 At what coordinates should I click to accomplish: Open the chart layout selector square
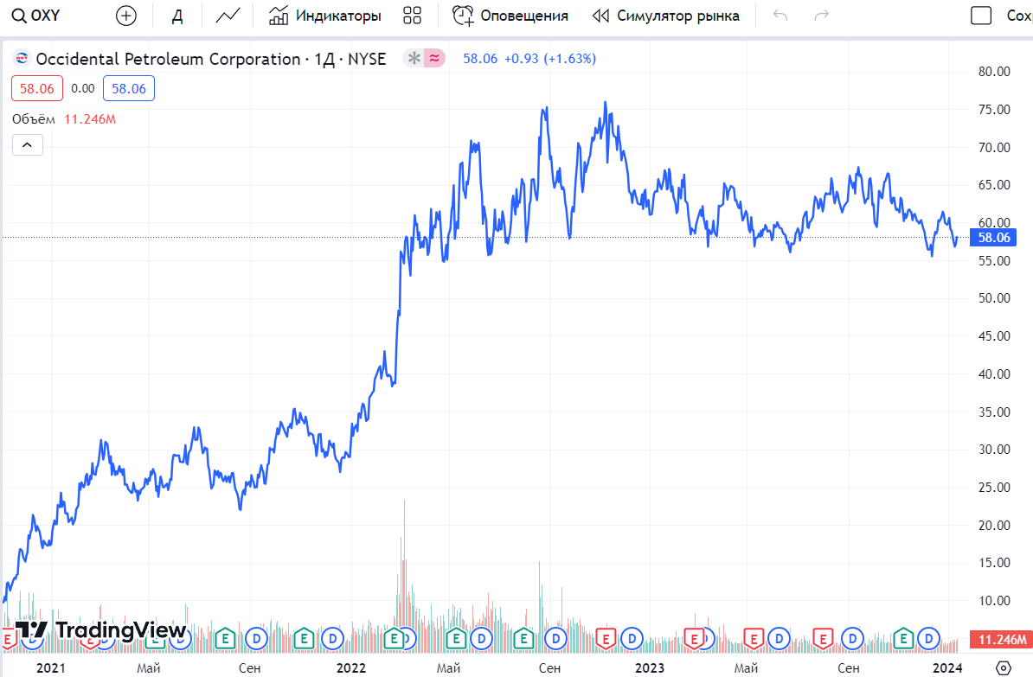pos(981,16)
